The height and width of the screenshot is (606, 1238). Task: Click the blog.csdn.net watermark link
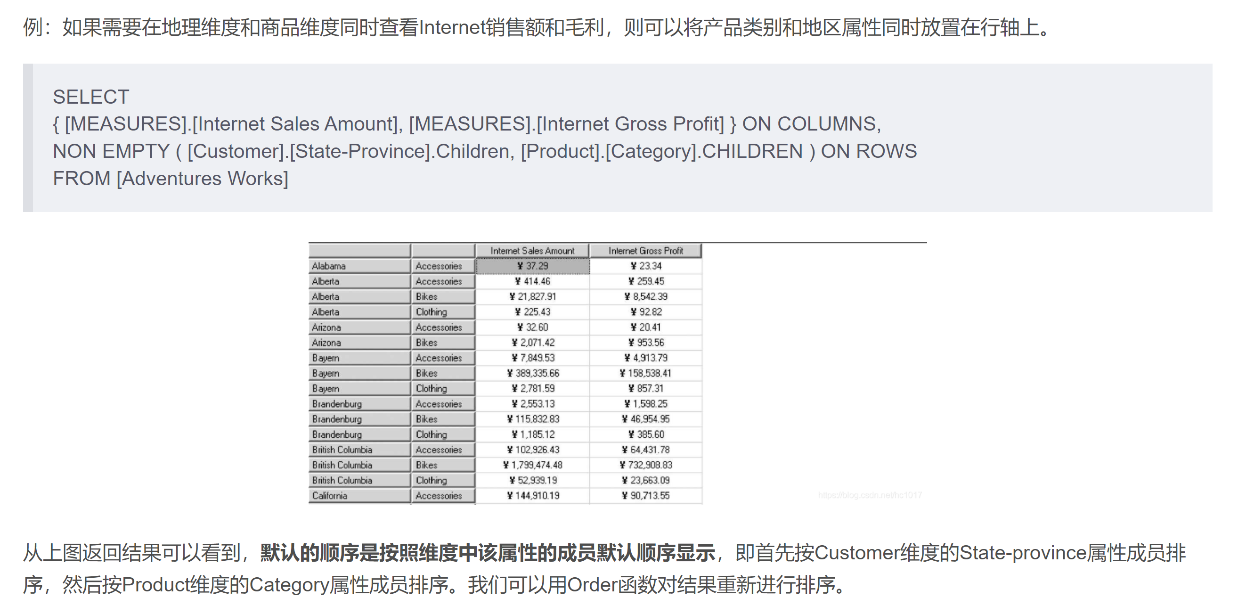pos(870,495)
